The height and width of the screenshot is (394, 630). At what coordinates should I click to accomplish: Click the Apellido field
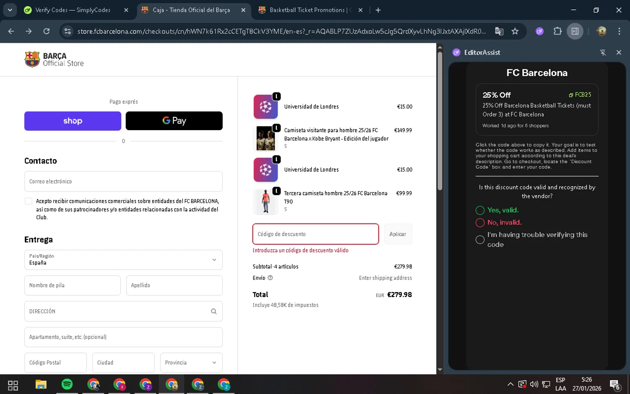(174, 286)
